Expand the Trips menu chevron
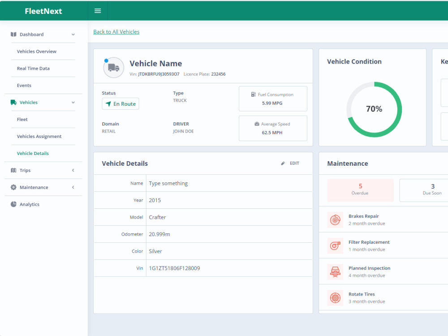 coord(73,170)
